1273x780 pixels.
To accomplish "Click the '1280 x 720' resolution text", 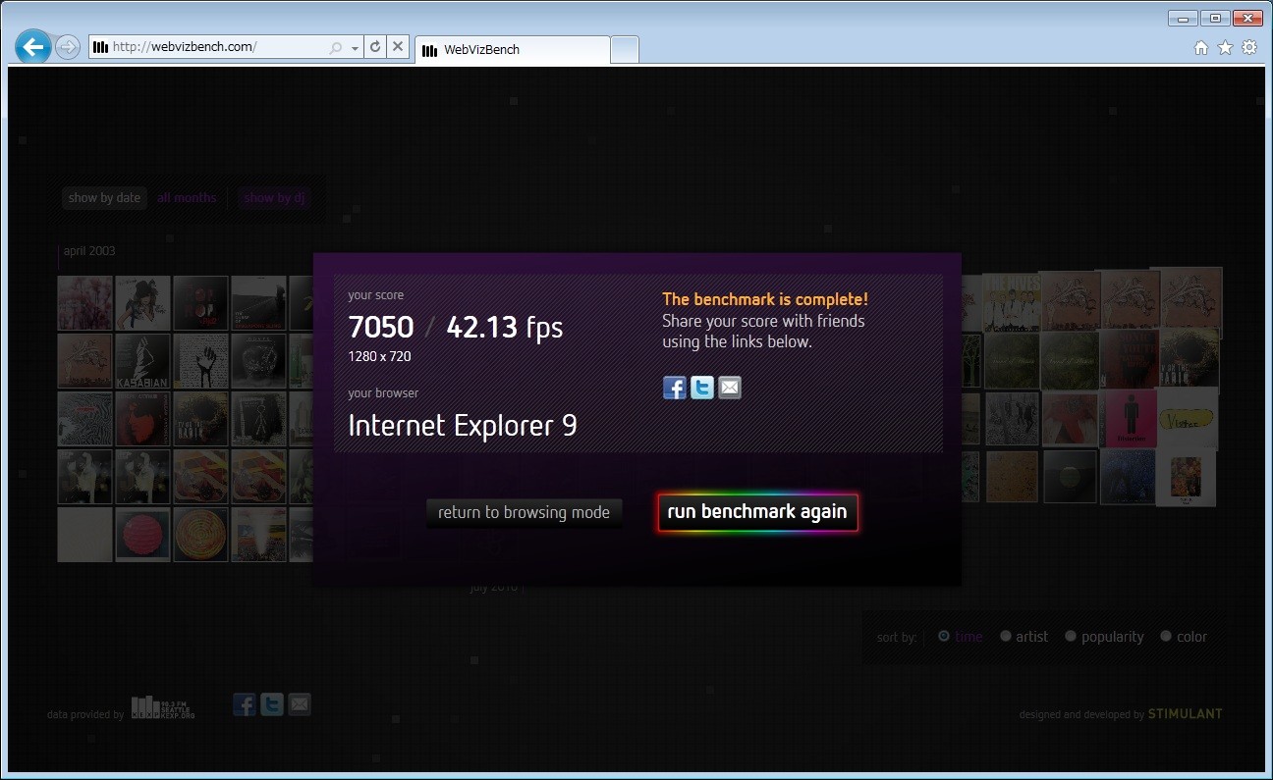I will click(x=379, y=356).
